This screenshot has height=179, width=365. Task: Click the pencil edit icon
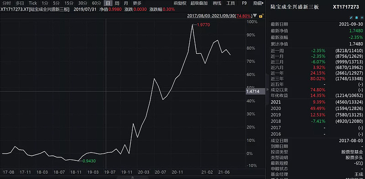tap(351, 17)
